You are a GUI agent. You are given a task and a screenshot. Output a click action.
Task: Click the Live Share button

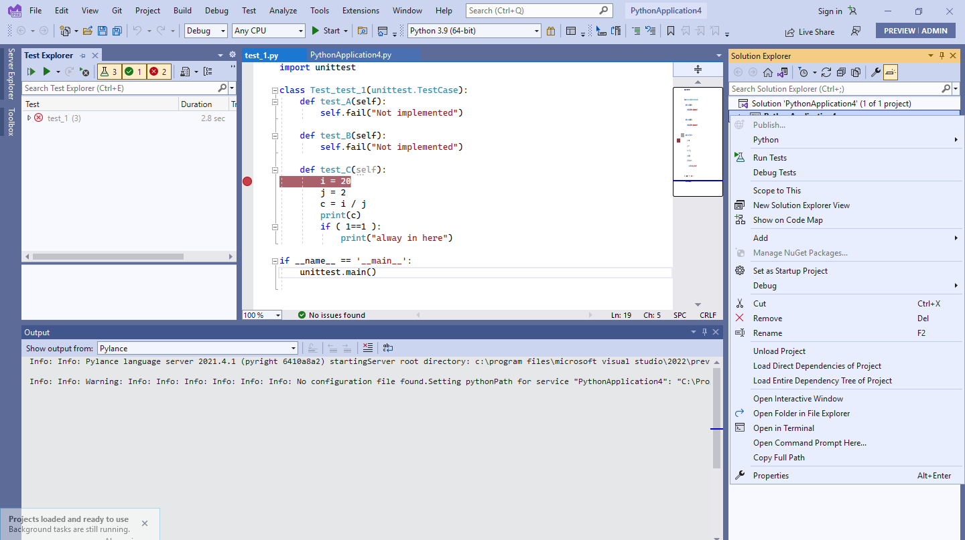[x=810, y=31]
